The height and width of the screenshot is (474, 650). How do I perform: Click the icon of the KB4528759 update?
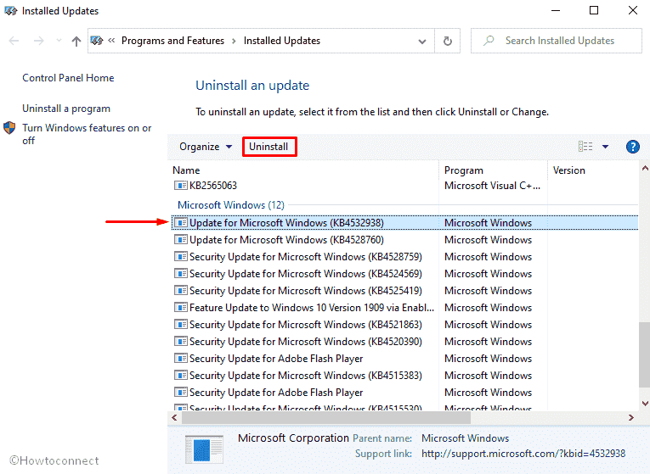tap(180, 257)
